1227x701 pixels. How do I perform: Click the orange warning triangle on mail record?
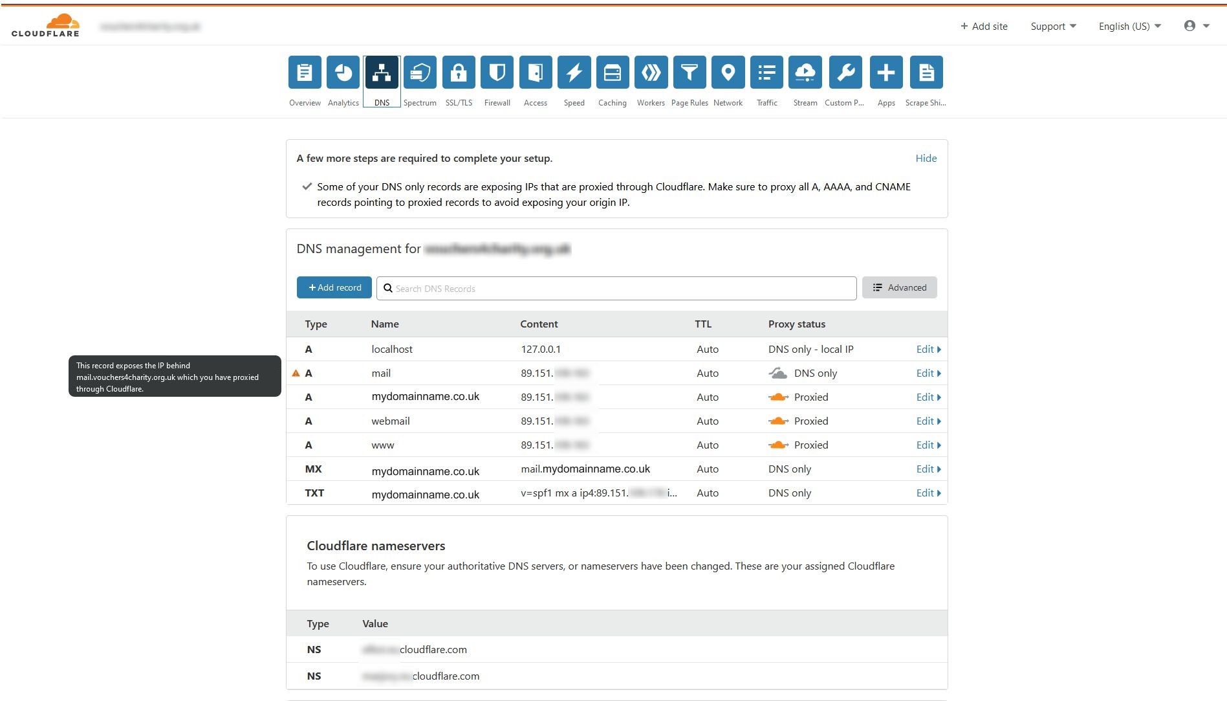[296, 373]
